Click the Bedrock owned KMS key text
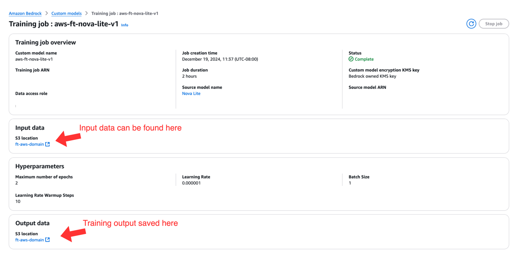The width and height of the screenshot is (518, 256). point(372,76)
